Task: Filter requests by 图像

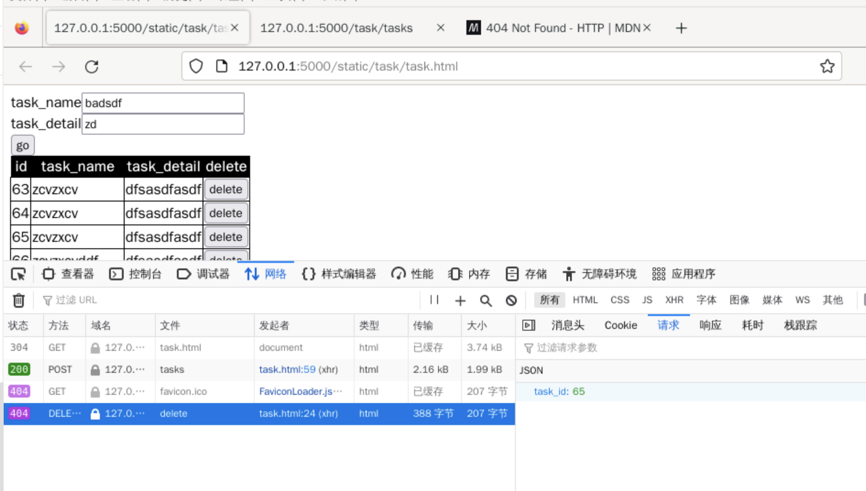Action: tap(740, 300)
